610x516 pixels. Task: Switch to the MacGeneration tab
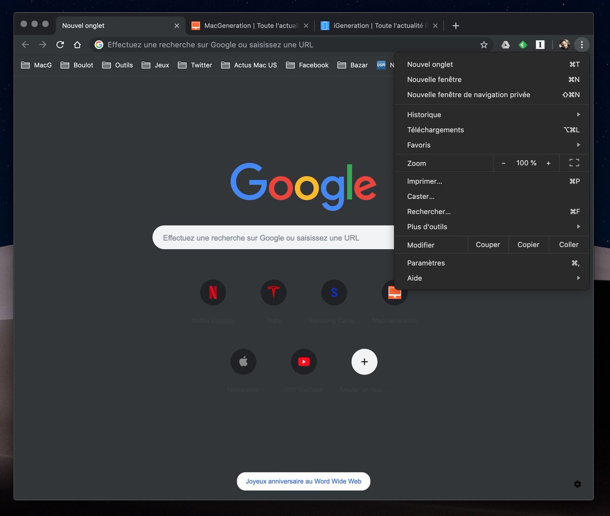tap(250, 25)
